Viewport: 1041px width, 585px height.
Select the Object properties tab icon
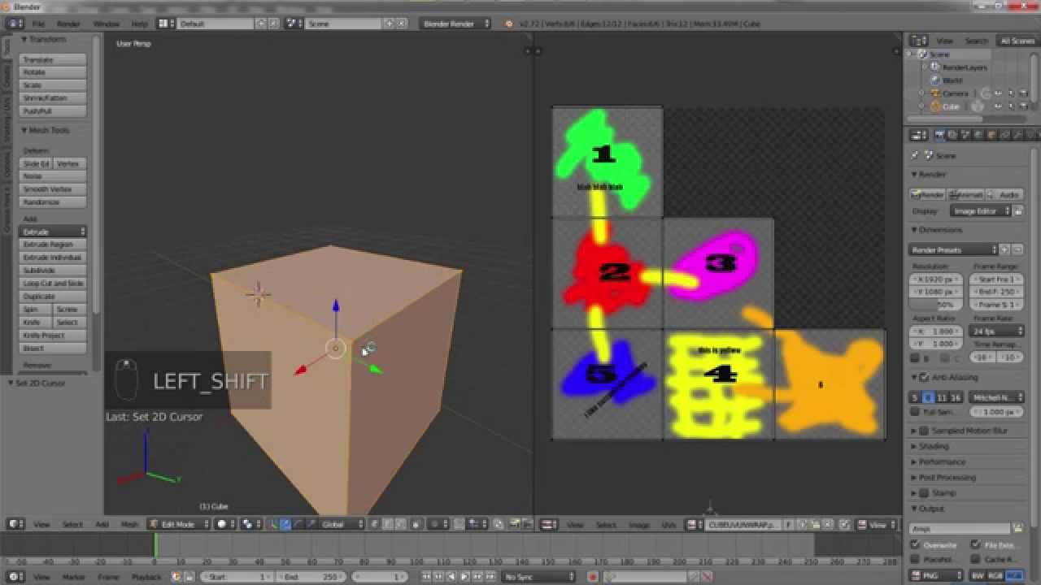click(x=991, y=135)
